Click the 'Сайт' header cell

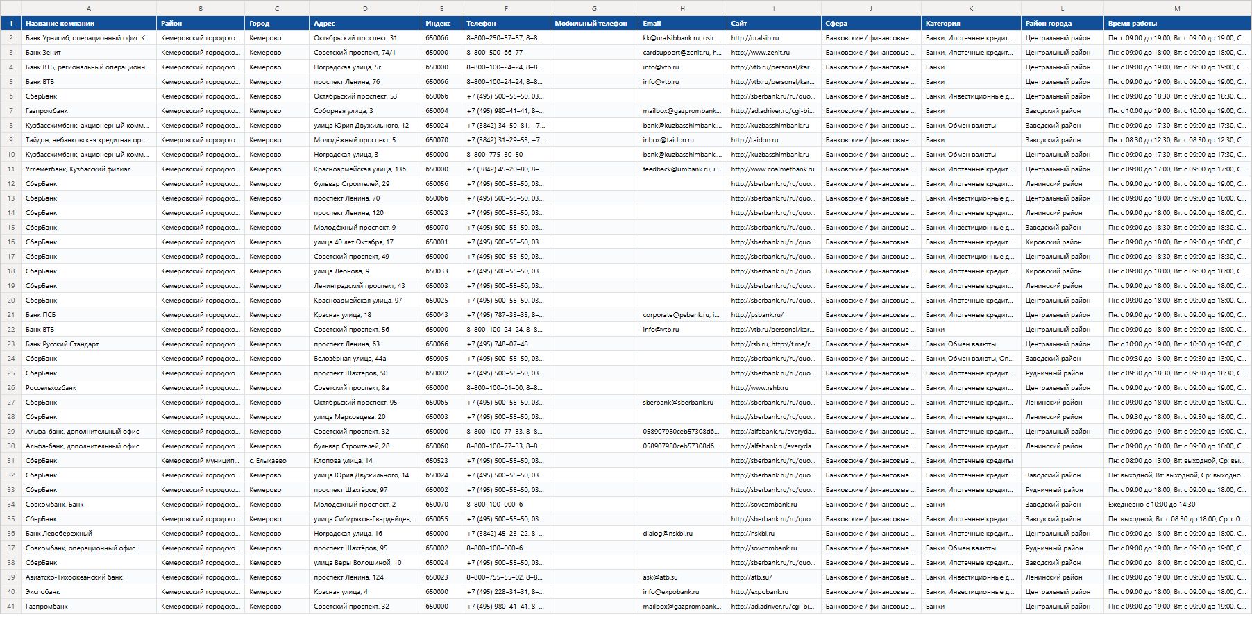(x=774, y=24)
